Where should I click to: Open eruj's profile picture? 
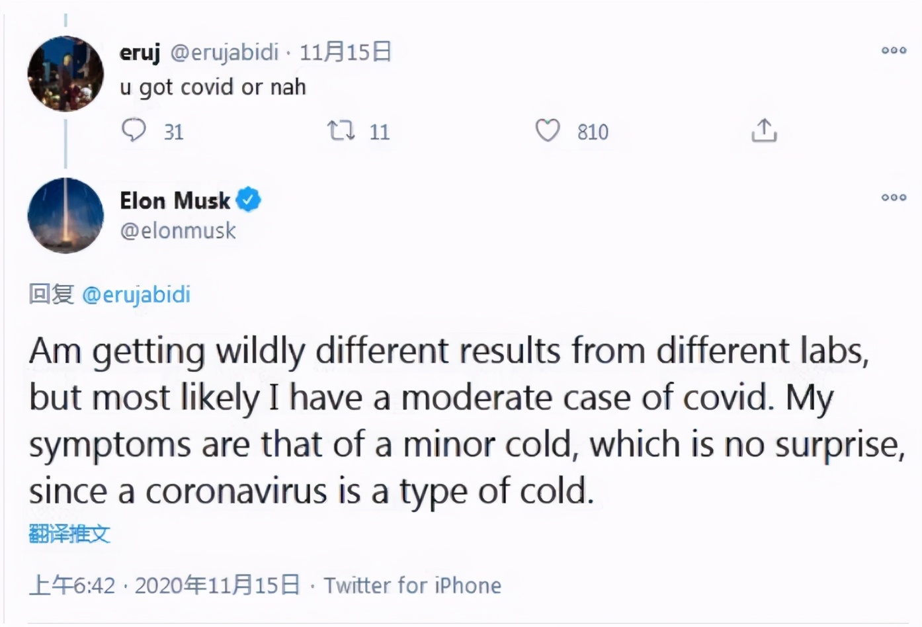(65, 73)
